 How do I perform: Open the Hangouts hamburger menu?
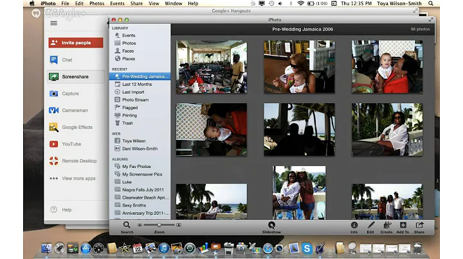54,23
